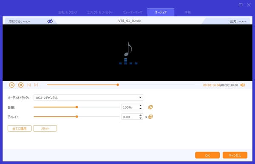
Task: Confirm changes with the OK button
Action: pyautogui.click(x=207, y=155)
